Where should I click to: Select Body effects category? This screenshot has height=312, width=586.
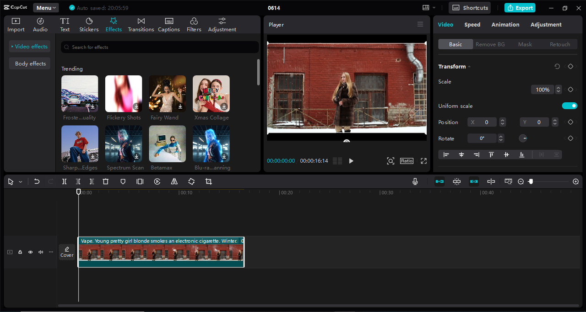pos(30,63)
